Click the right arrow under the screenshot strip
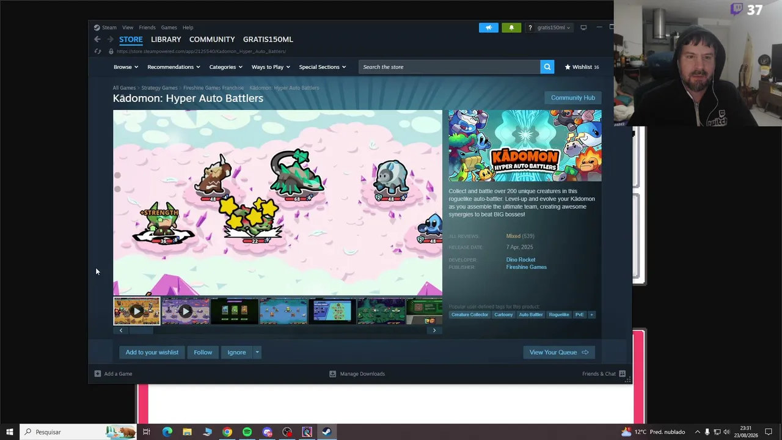The image size is (782, 440). pos(434,330)
